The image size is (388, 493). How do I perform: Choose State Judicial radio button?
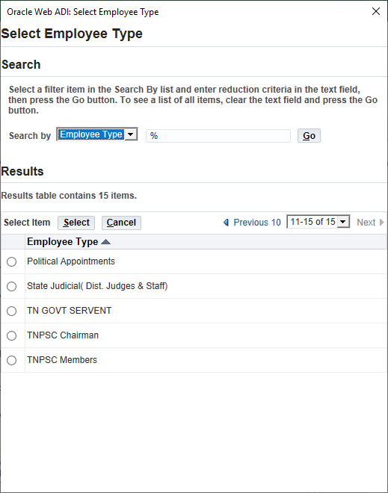[x=12, y=286]
